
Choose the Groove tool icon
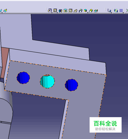[66, 11]
